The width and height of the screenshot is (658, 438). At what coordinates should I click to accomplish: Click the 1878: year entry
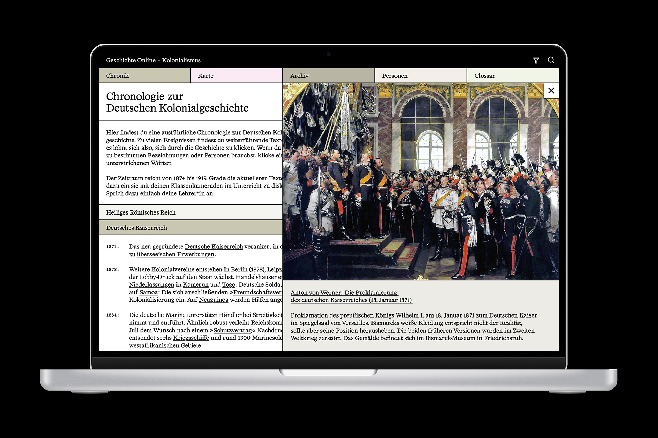(x=112, y=270)
